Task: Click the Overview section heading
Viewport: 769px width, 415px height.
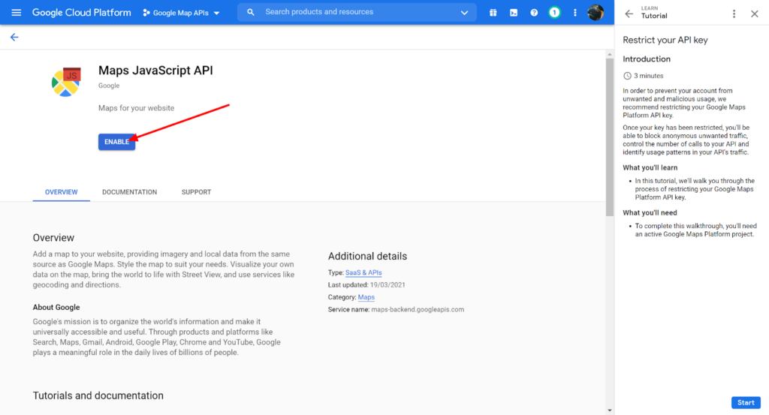Action: click(x=53, y=238)
